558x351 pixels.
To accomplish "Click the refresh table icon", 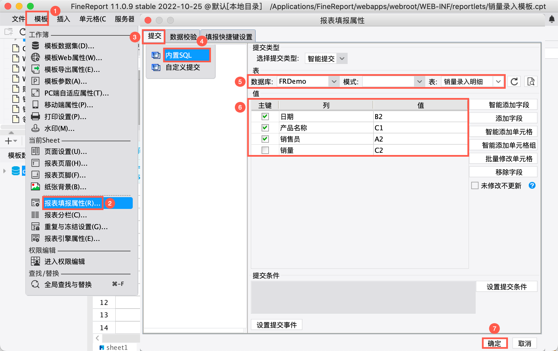I will 514,82.
